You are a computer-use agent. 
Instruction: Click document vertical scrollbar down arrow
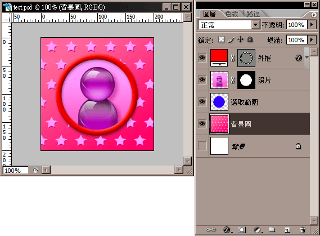click(x=187, y=161)
